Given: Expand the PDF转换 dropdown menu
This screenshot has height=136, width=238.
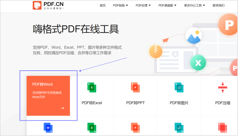Looking at the screenshot, I should click(x=120, y=5).
